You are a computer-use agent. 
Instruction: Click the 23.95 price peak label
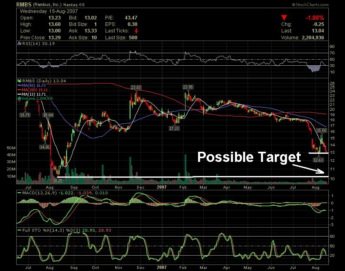click(188, 87)
